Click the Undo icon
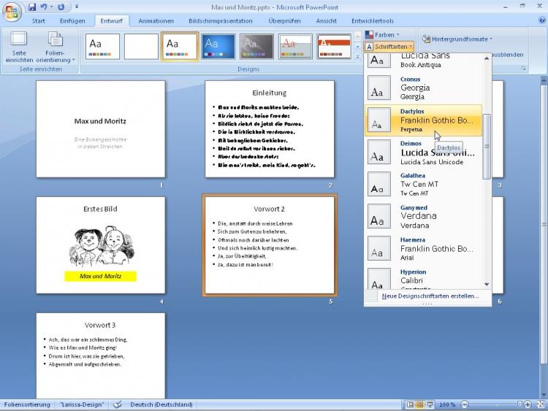This screenshot has height=411, width=548. click(45, 7)
